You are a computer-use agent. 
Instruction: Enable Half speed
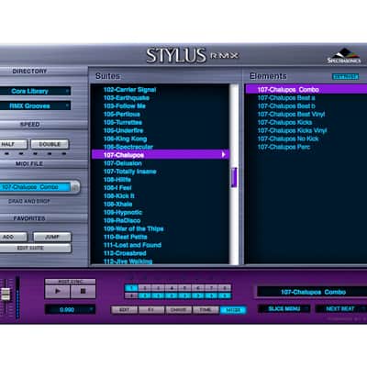(x=12, y=144)
